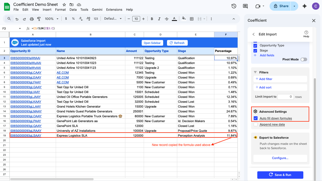This screenshot has height=181, width=322.
Task: Click the Configure... export link
Action: [280, 158]
